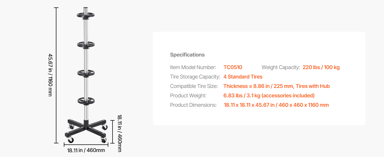The image size is (384, 157).
Task: Select the Specifications heading
Action: coord(187,55)
